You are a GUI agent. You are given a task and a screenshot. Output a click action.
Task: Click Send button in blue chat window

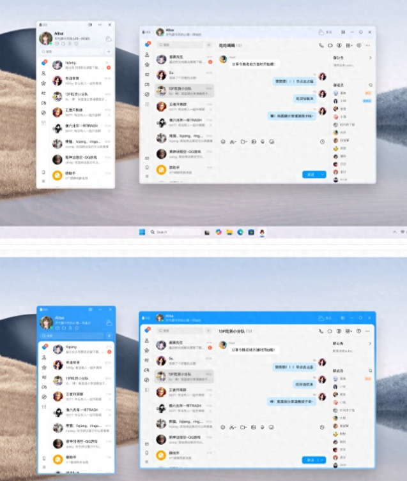pyautogui.click(x=311, y=460)
